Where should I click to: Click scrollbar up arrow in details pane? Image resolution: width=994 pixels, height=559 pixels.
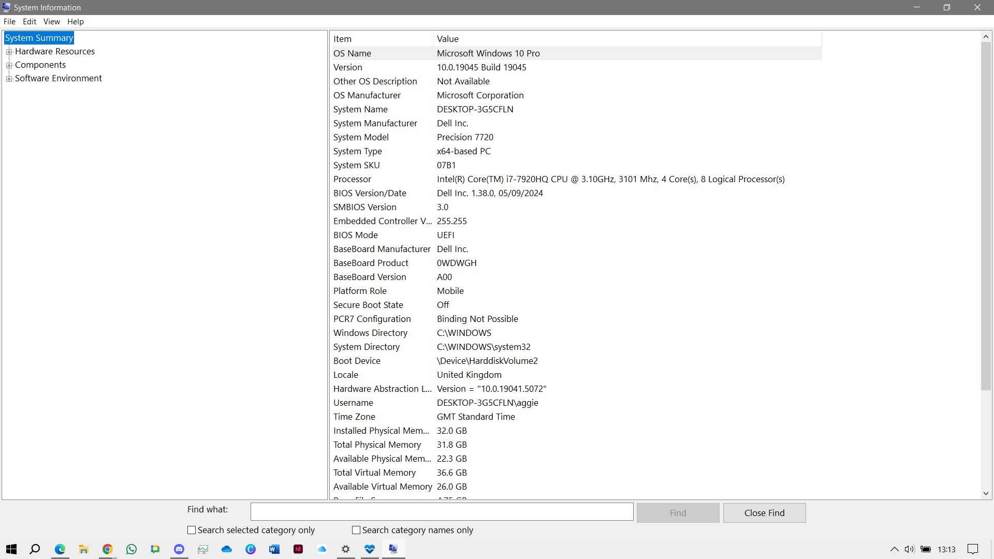point(986,37)
